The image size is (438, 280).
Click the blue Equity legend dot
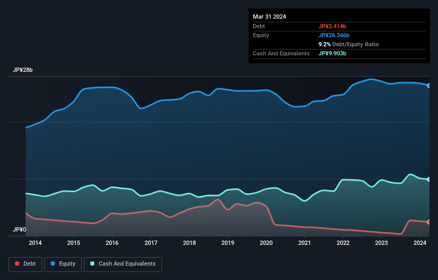tap(53, 263)
